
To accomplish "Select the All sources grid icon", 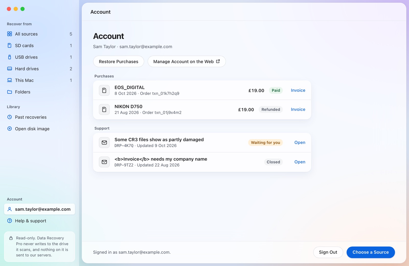I will [9, 34].
